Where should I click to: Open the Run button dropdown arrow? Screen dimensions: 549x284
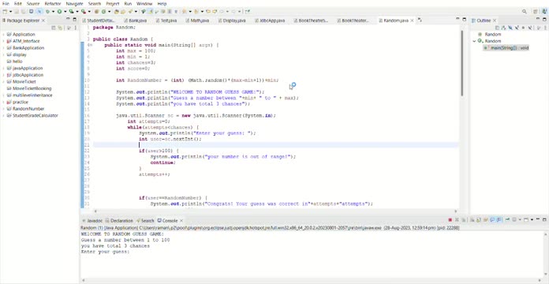pos(65,11)
